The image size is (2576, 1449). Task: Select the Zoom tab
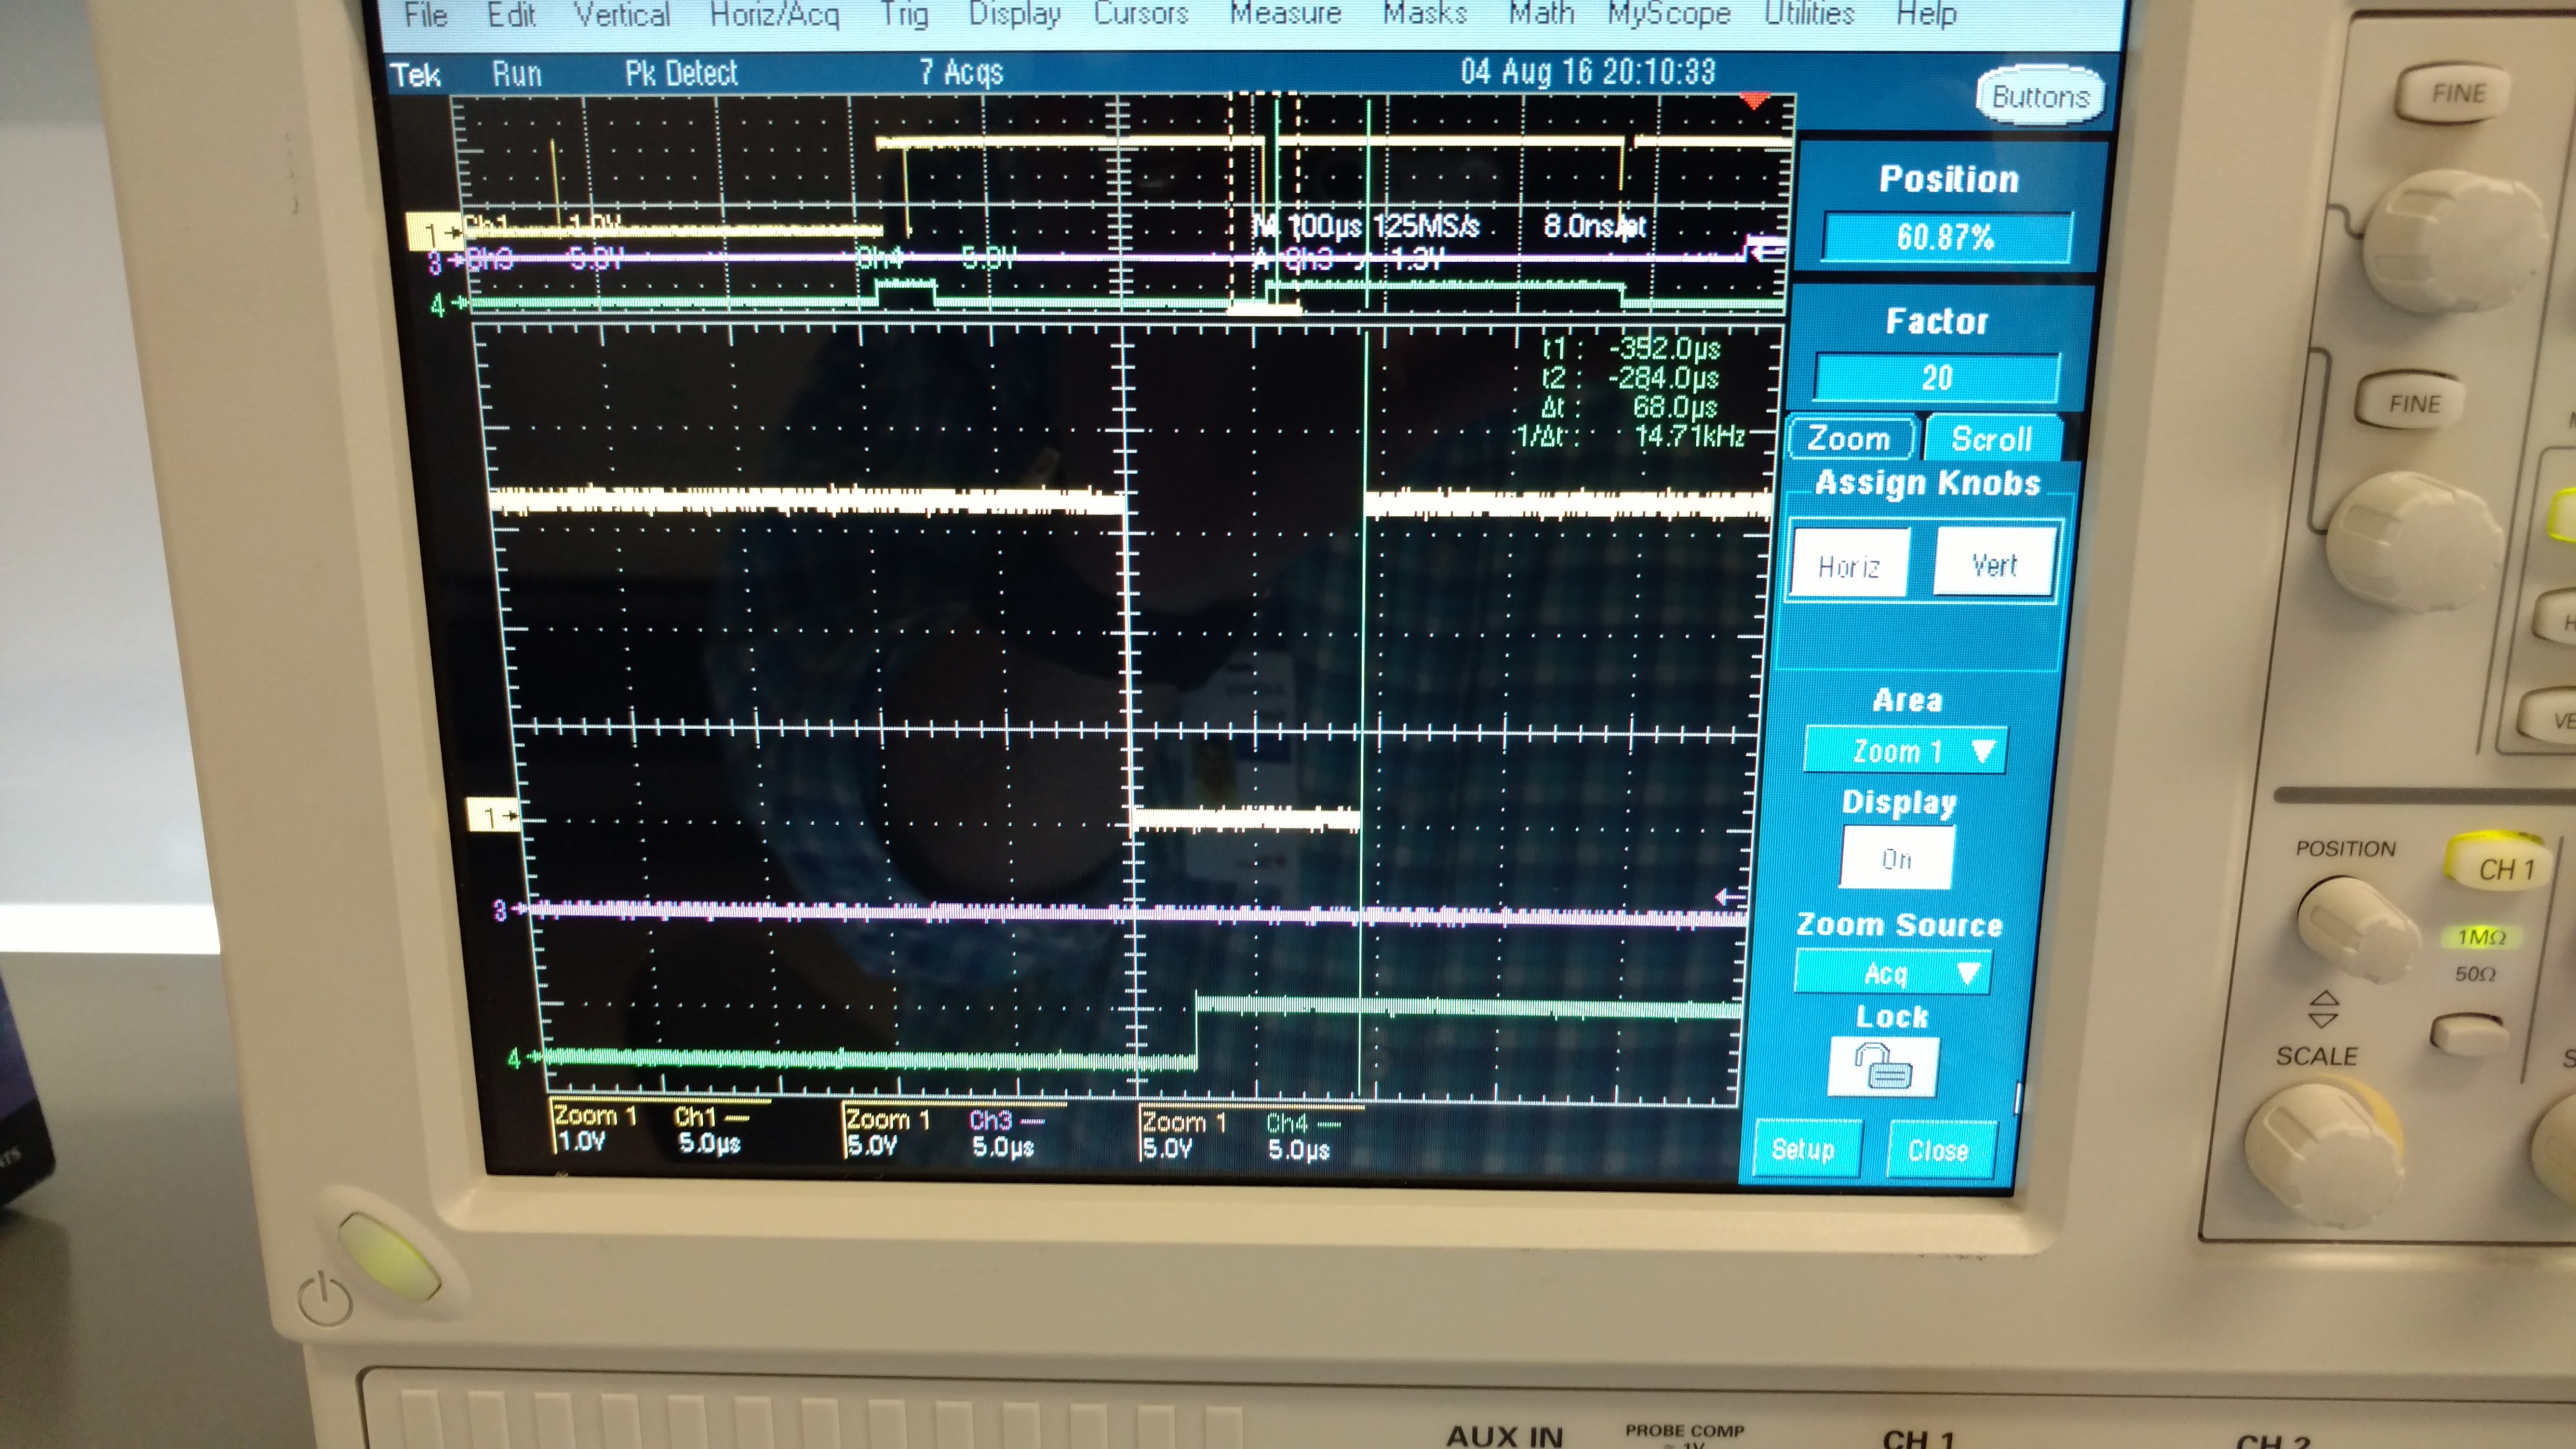pos(1849,439)
